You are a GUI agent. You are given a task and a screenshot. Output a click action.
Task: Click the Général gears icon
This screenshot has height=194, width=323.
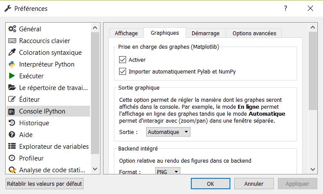point(12,29)
